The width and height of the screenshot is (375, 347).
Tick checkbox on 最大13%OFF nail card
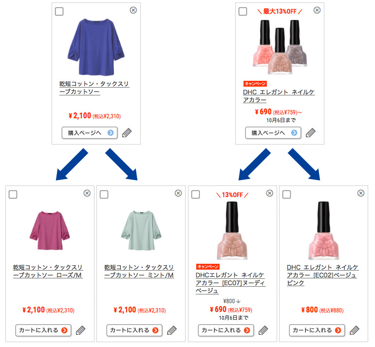coord(243,11)
